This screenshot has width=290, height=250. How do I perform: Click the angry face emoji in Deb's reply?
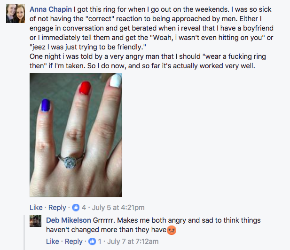172,230
